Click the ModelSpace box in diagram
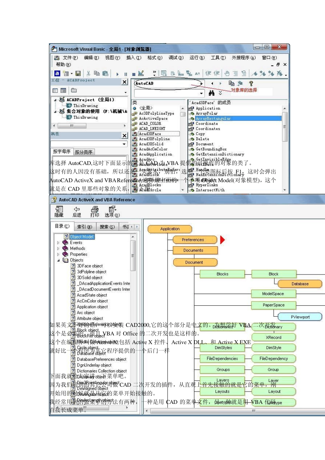The image size is (325, 460). pos(273,294)
